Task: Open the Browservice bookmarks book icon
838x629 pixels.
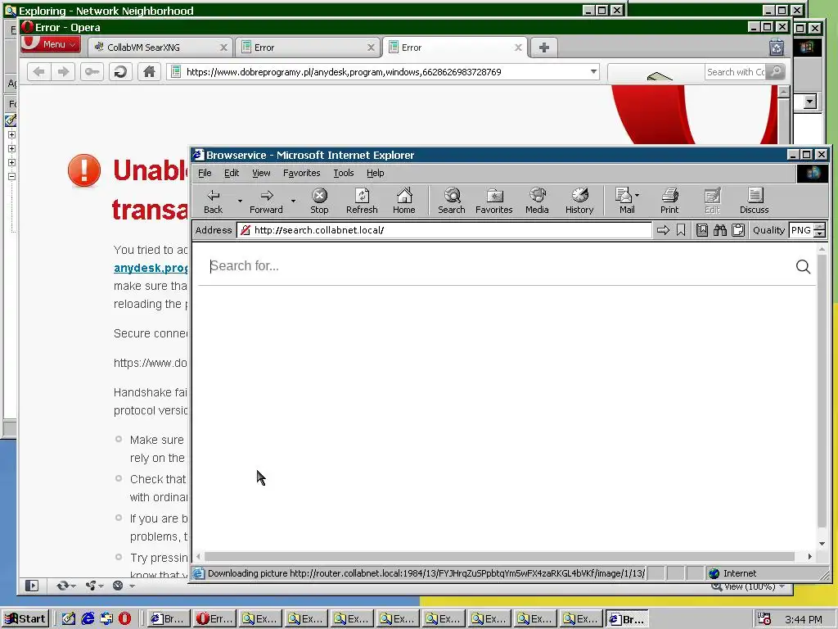Action: click(701, 230)
